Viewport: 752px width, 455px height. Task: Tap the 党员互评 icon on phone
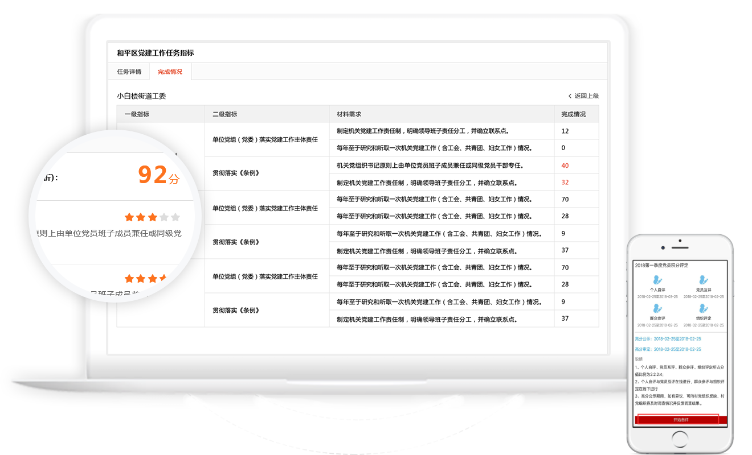[703, 280]
